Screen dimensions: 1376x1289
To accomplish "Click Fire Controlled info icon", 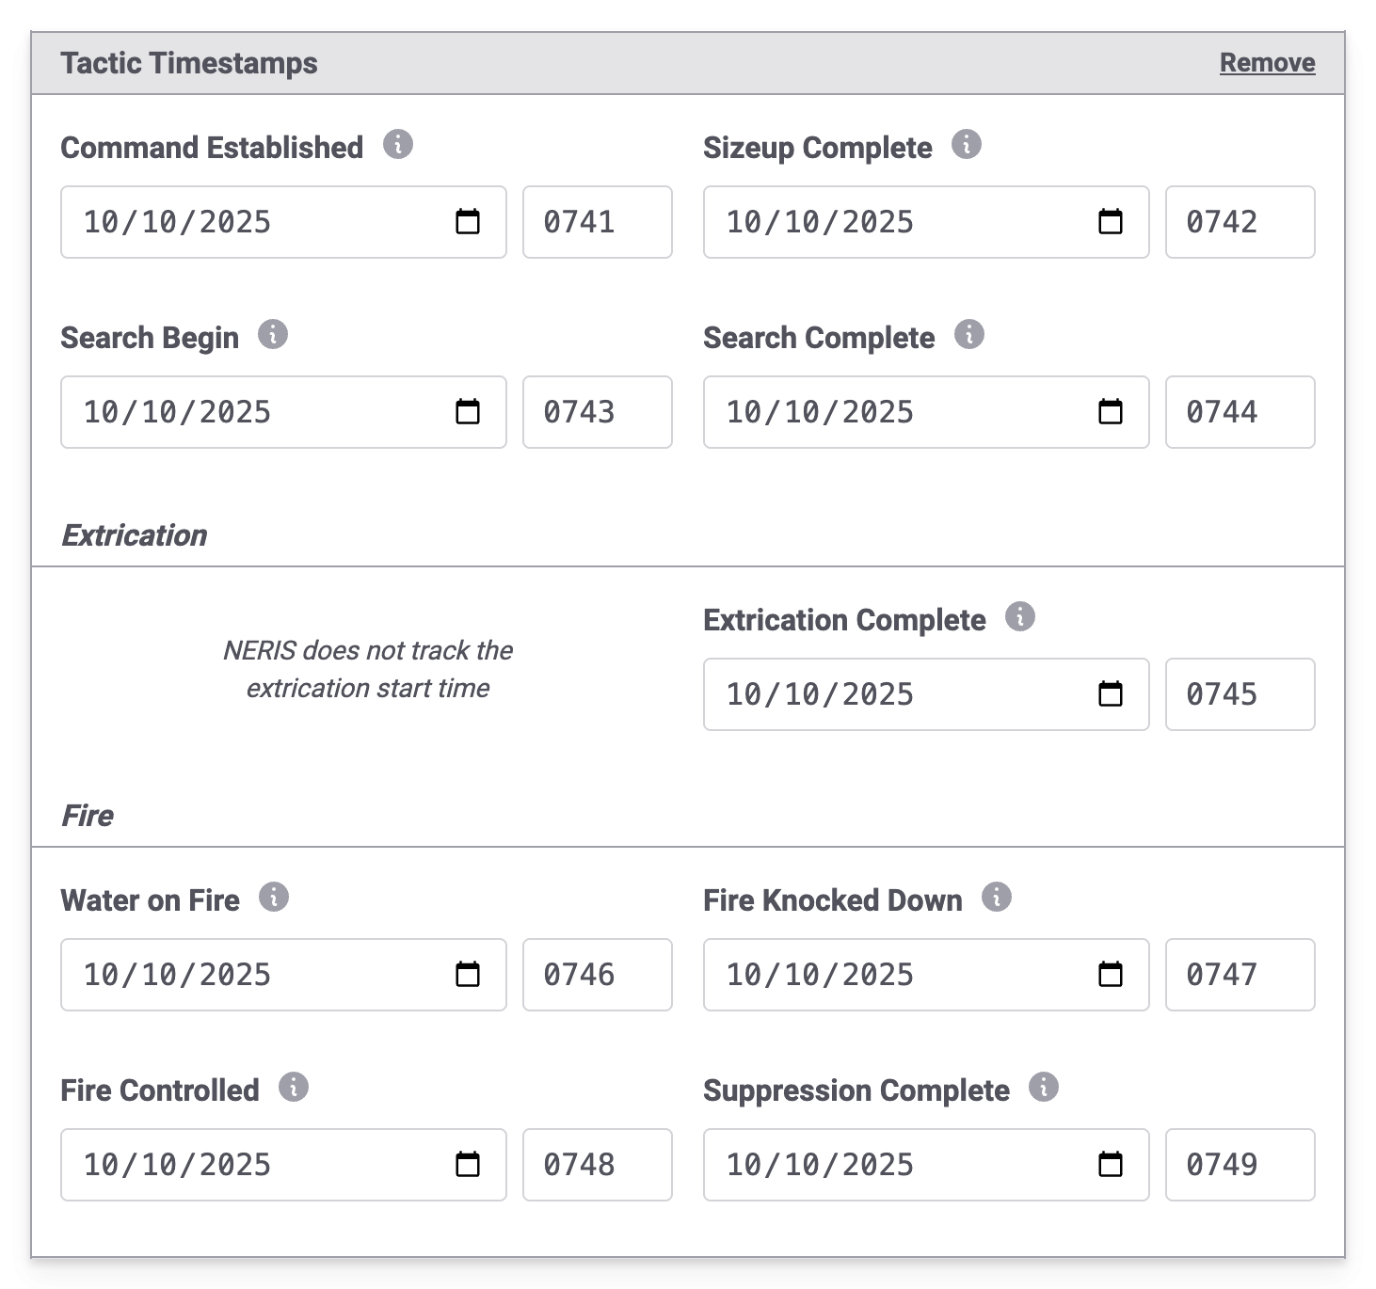I will click(294, 1088).
